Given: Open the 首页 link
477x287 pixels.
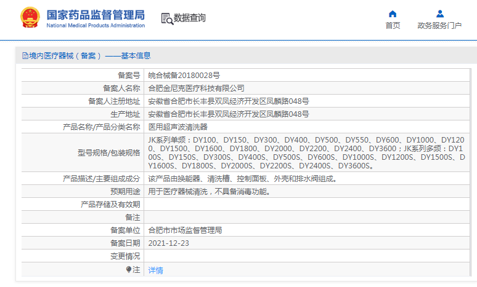Looking at the screenshot, I should click(x=393, y=25).
